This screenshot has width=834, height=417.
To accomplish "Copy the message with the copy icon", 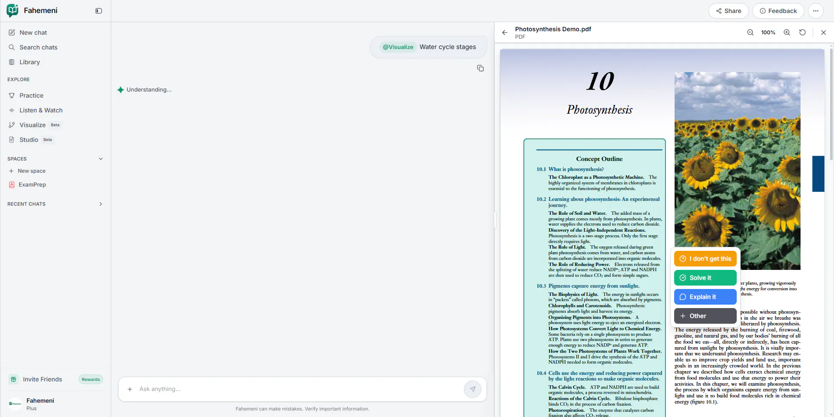I will [480, 68].
